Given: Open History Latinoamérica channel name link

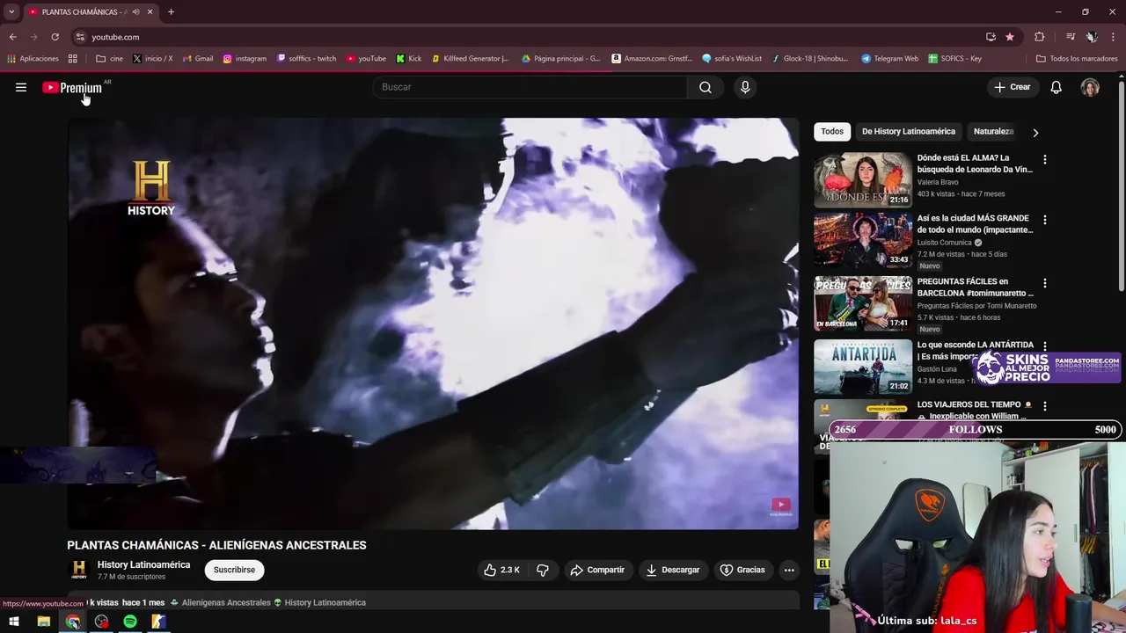Looking at the screenshot, I should pyautogui.click(x=143, y=564).
